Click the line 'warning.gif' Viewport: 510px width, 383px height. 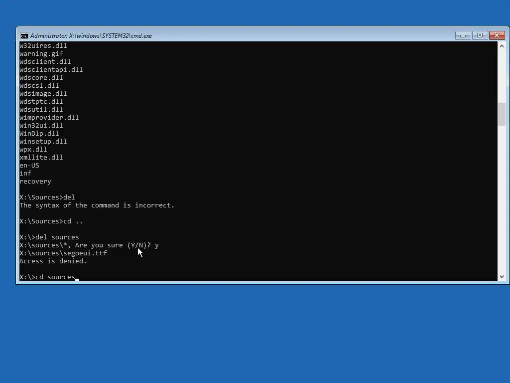[x=41, y=54]
